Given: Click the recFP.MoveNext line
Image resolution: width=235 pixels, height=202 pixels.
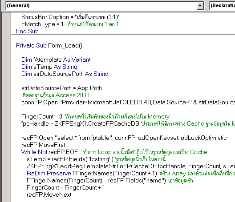Looking at the screenshot, I should pyautogui.click(x=49, y=194).
